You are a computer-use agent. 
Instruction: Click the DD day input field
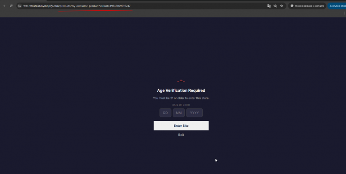[165, 113]
